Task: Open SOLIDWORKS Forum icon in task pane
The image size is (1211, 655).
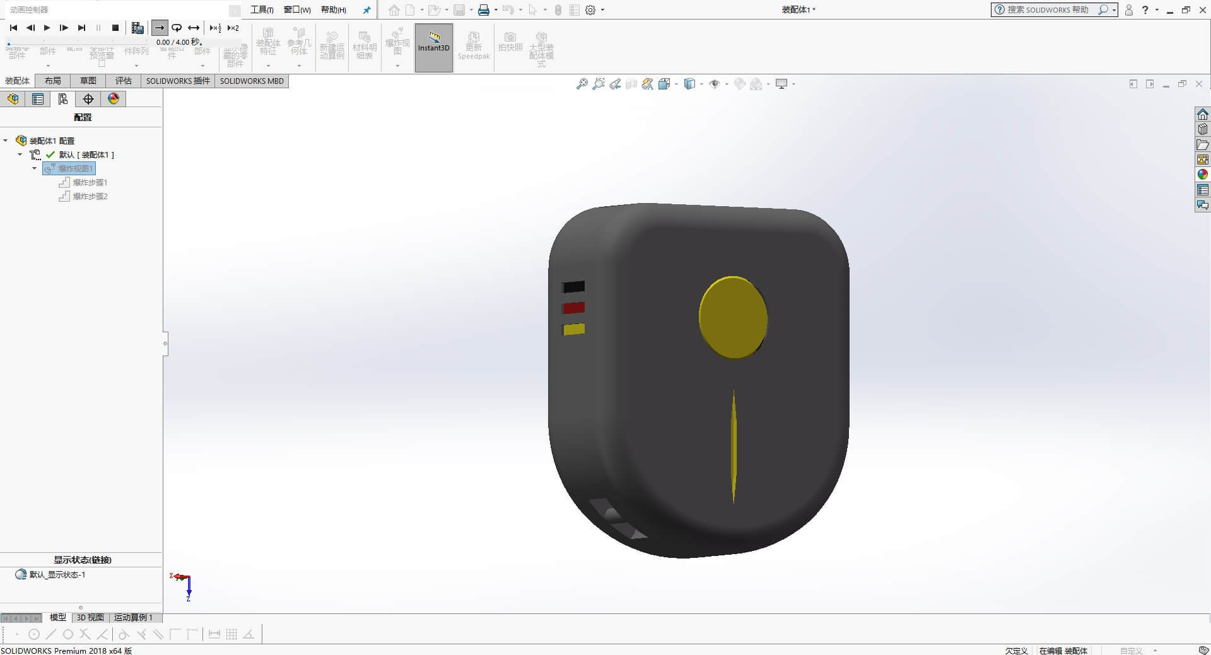Action: 1203,205
